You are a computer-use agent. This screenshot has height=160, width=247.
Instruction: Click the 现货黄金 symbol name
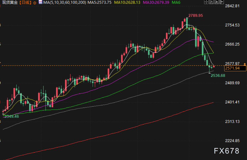tap(10, 3)
